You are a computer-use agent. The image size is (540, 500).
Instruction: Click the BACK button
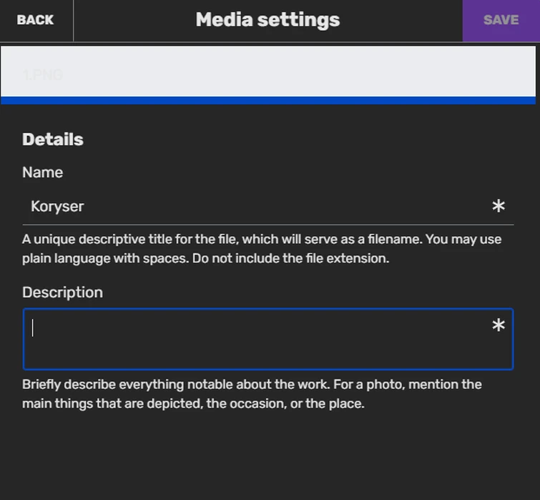[x=35, y=20]
